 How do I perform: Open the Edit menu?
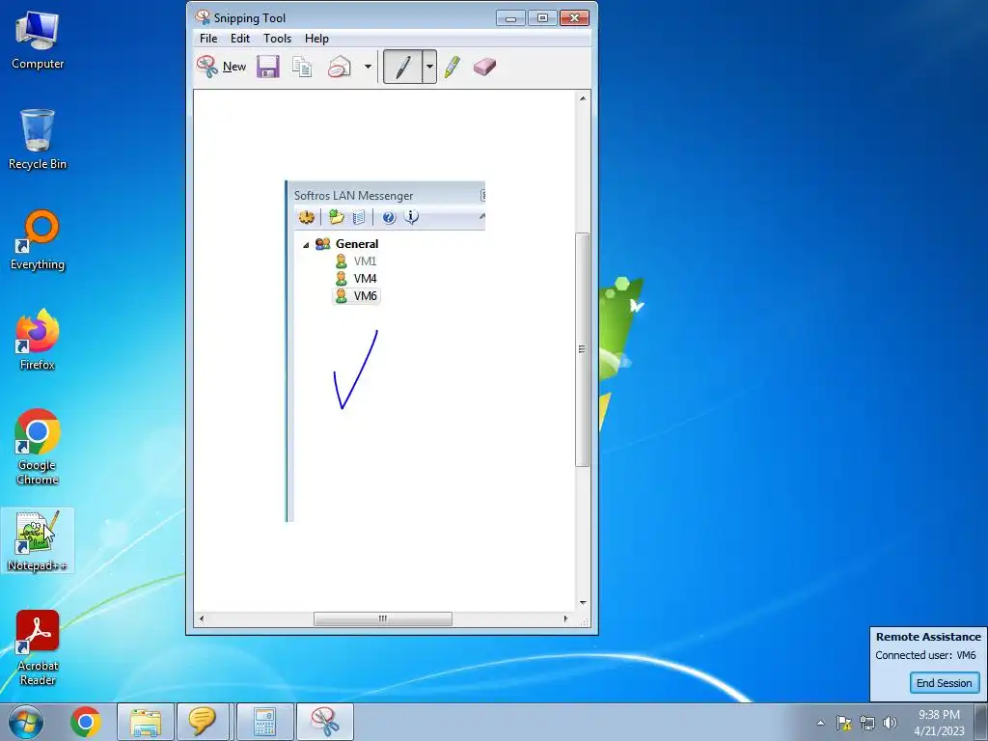pos(240,39)
